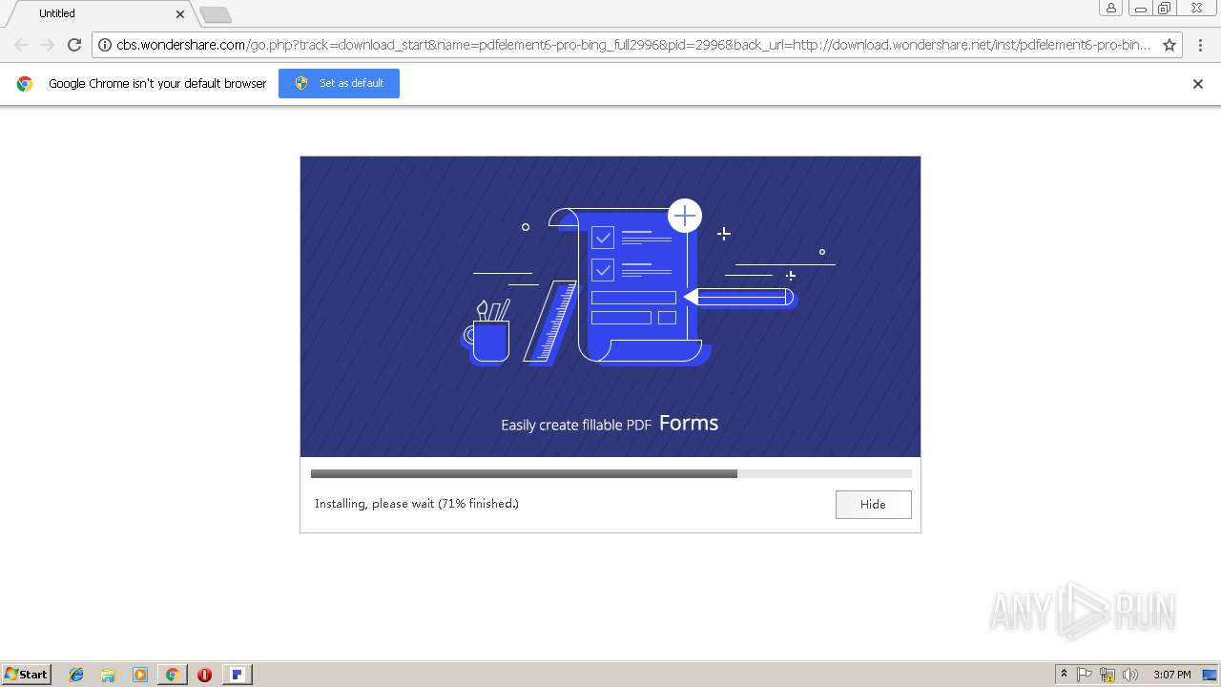Minimize the Chrome window
This screenshot has width=1221, height=687.
pyautogui.click(x=1140, y=9)
